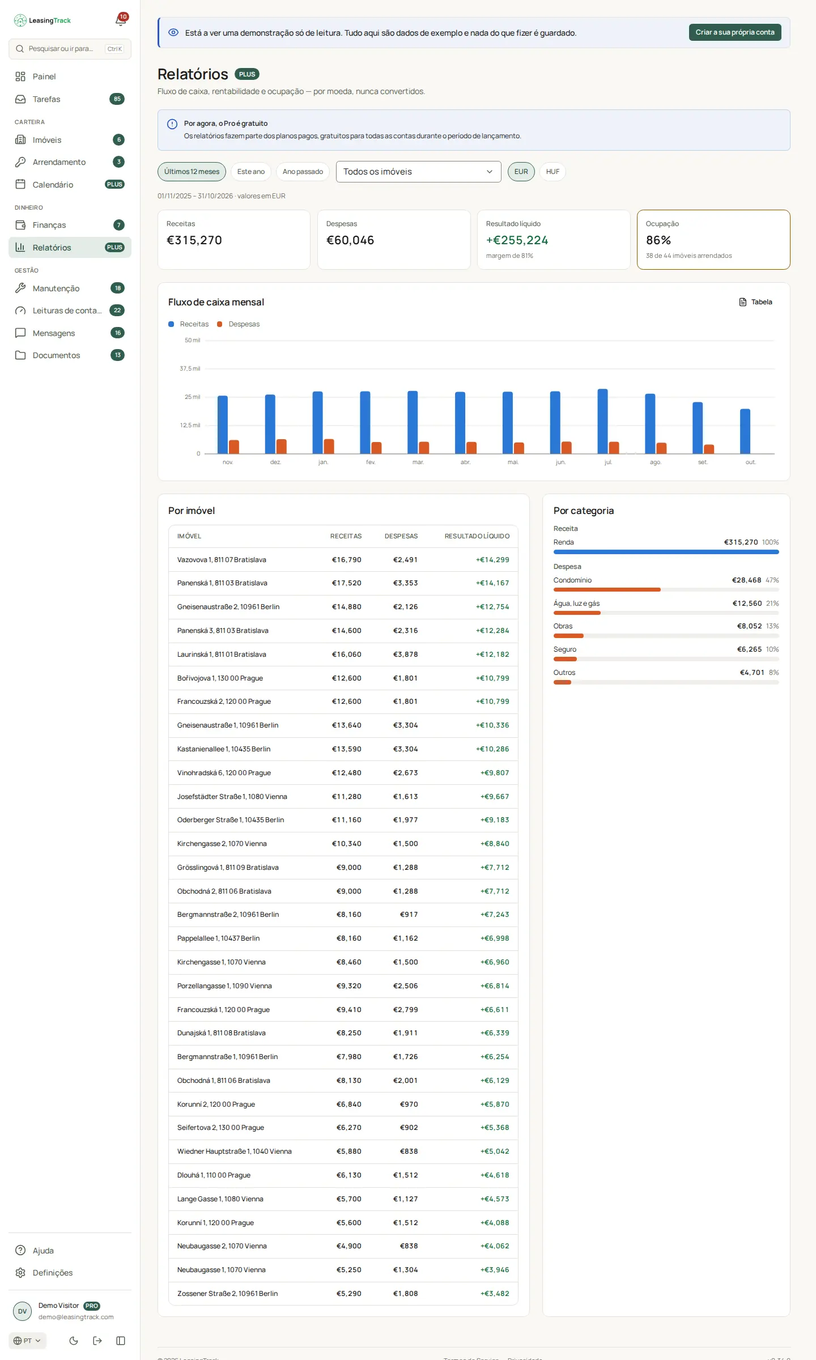This screenshot has height=1360, width=816.
Task: Open the Relatórios menu item
Action: 70,248
